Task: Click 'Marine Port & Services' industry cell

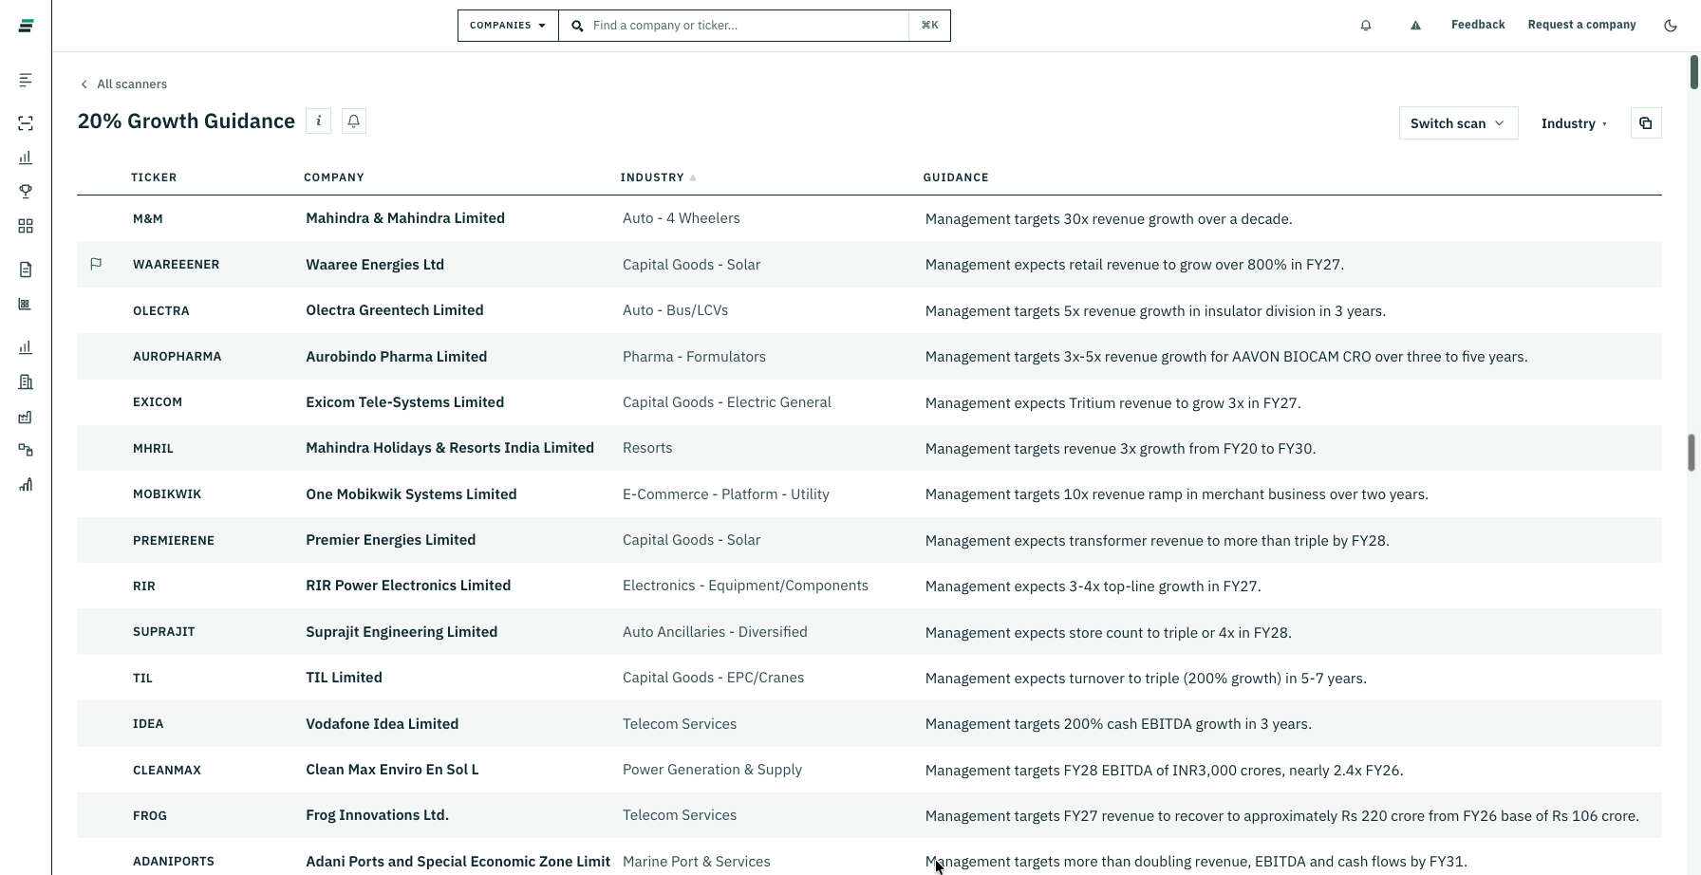Action: tap(697, 862)
